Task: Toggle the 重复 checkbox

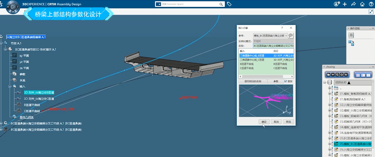Action: (x=286, y=81)
